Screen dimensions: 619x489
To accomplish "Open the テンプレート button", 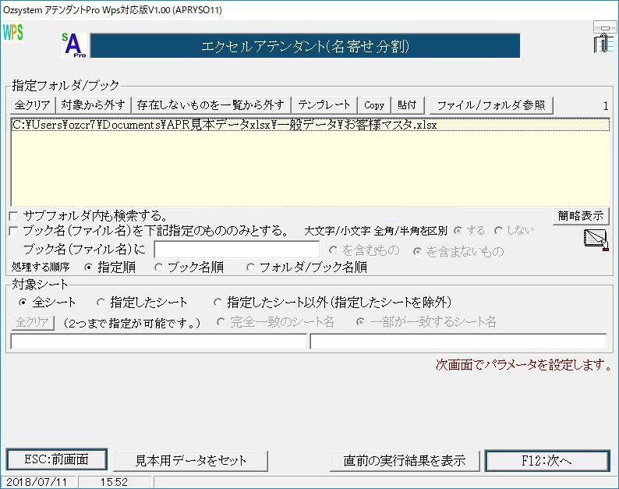I will pos(324,105).
